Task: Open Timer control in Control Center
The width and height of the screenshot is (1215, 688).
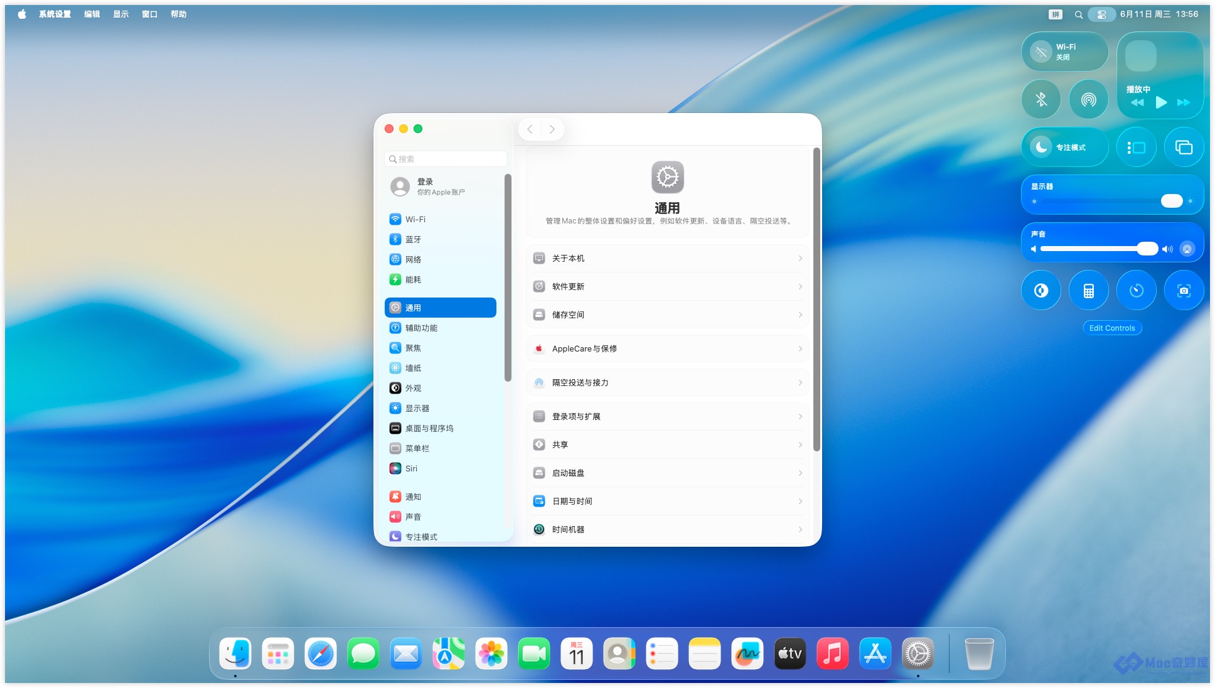Action: 1137,291
